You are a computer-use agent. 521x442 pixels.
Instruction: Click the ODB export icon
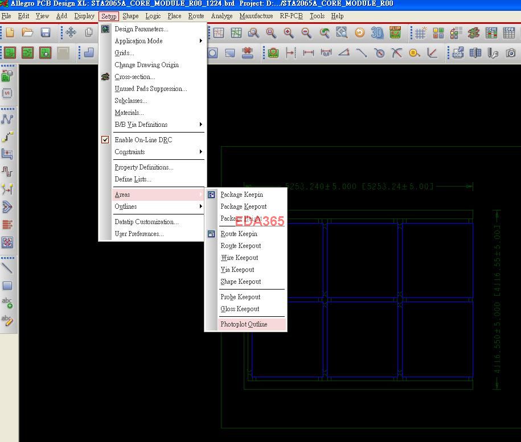pyautogui.click(x=458, y=53)
